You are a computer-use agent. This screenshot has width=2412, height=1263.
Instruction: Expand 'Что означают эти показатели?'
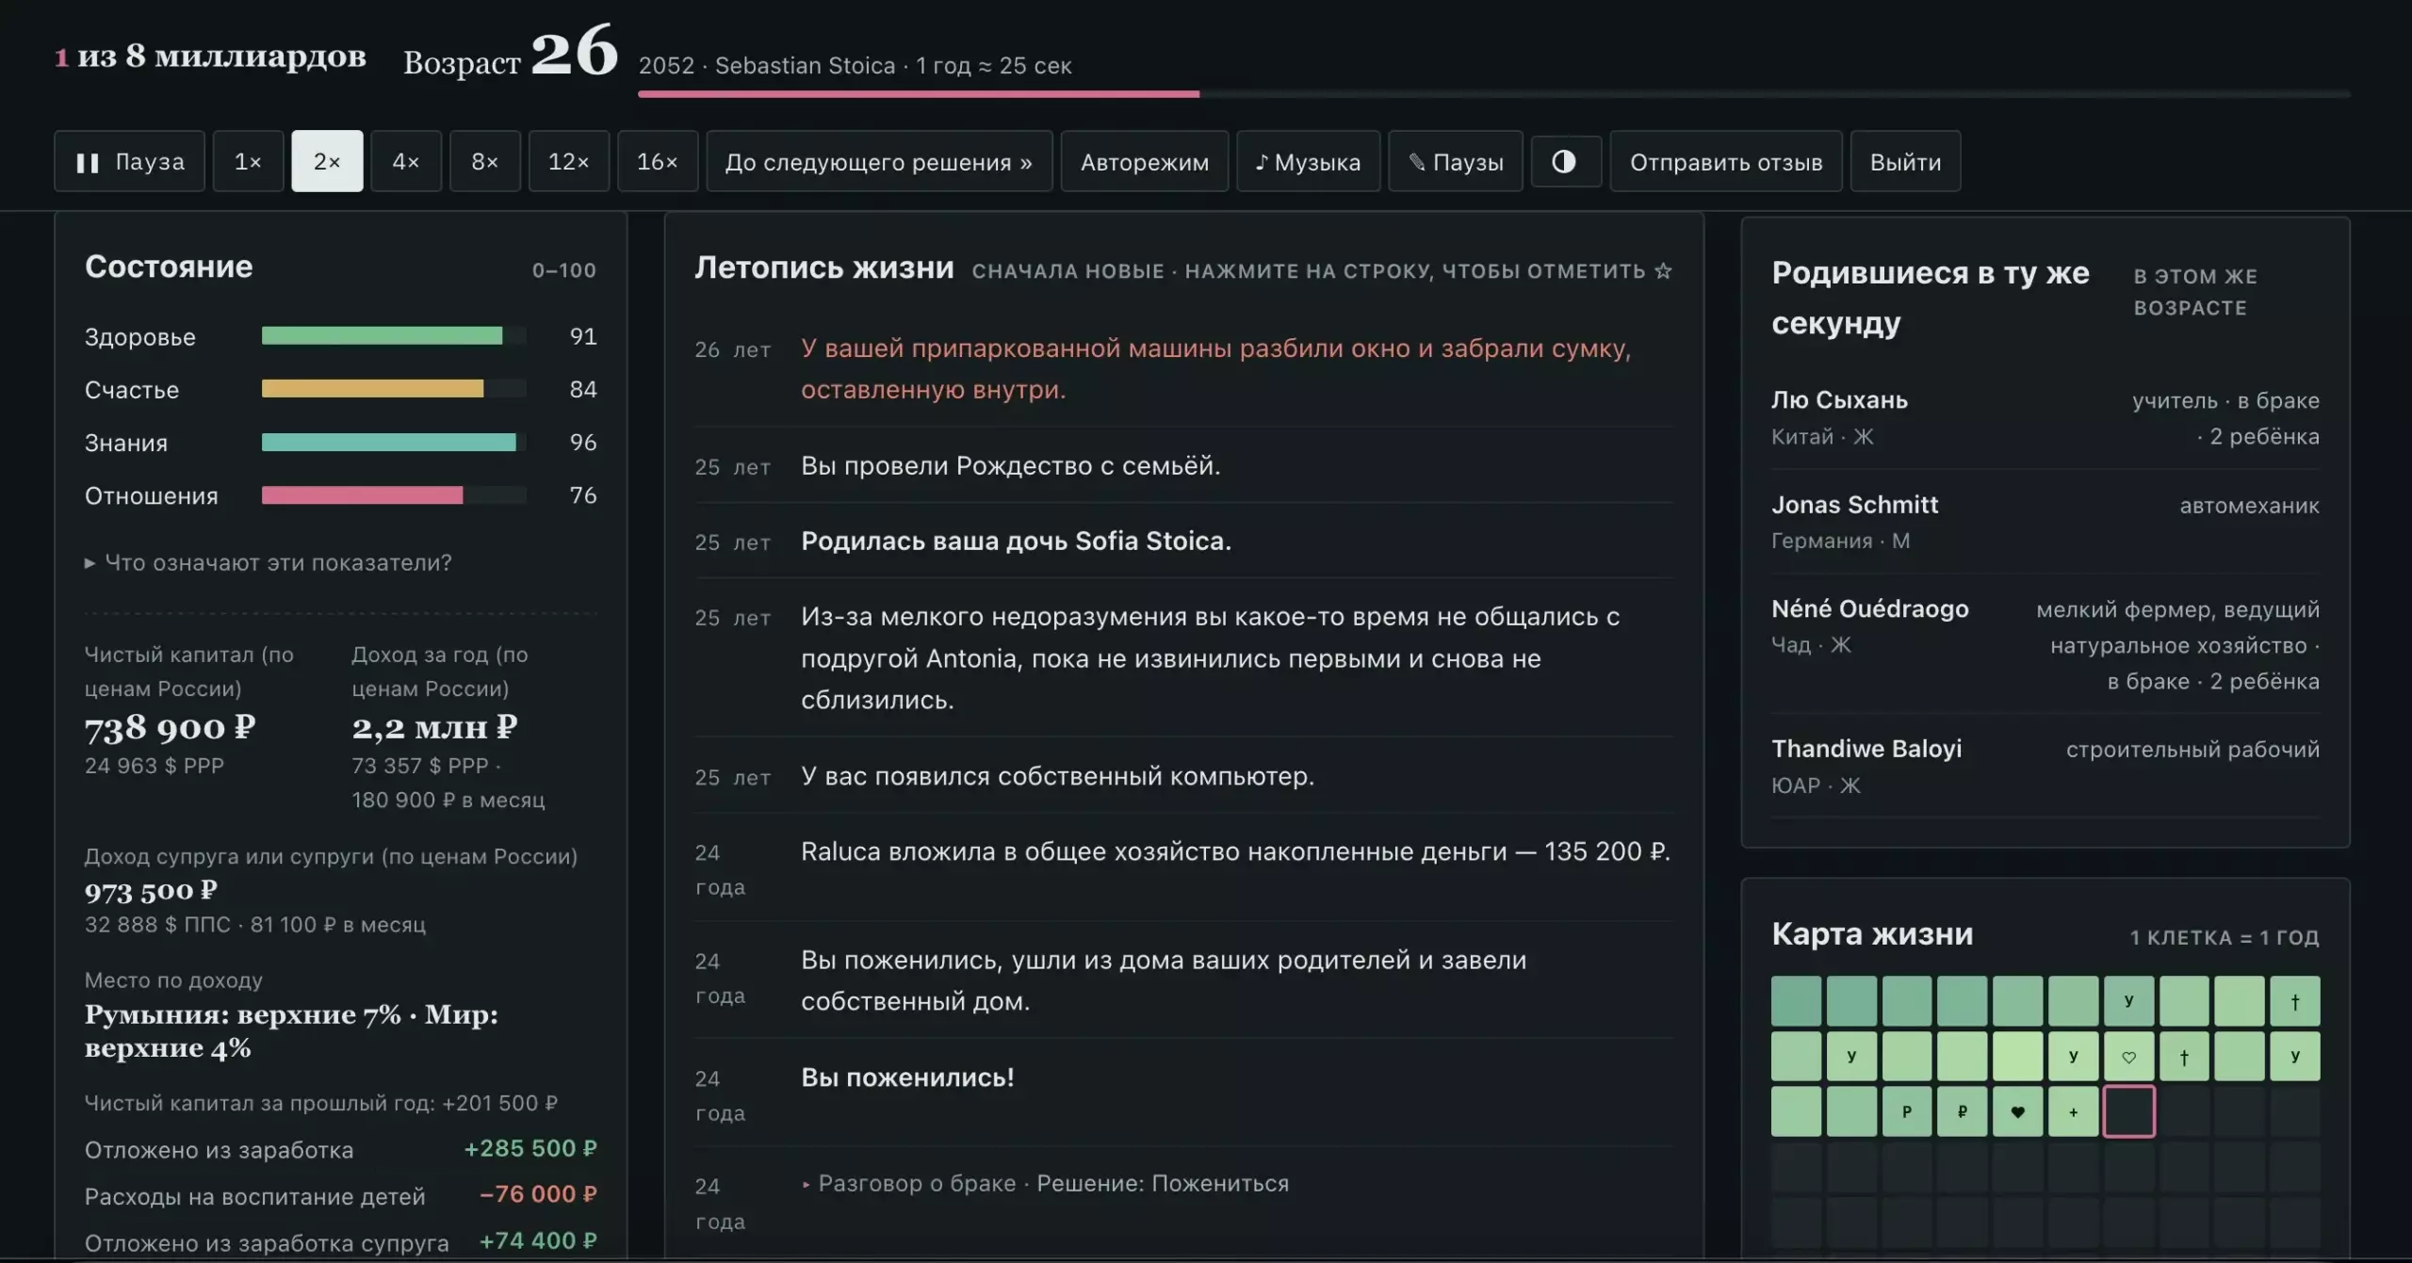pos(269,562)
